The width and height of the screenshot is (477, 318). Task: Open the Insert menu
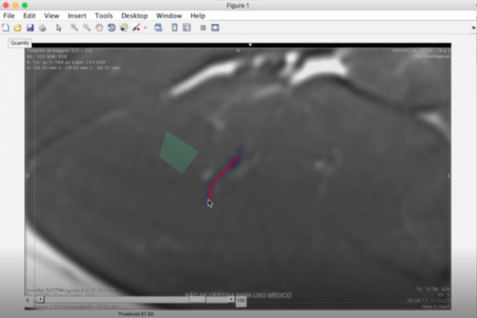point(77,15)
